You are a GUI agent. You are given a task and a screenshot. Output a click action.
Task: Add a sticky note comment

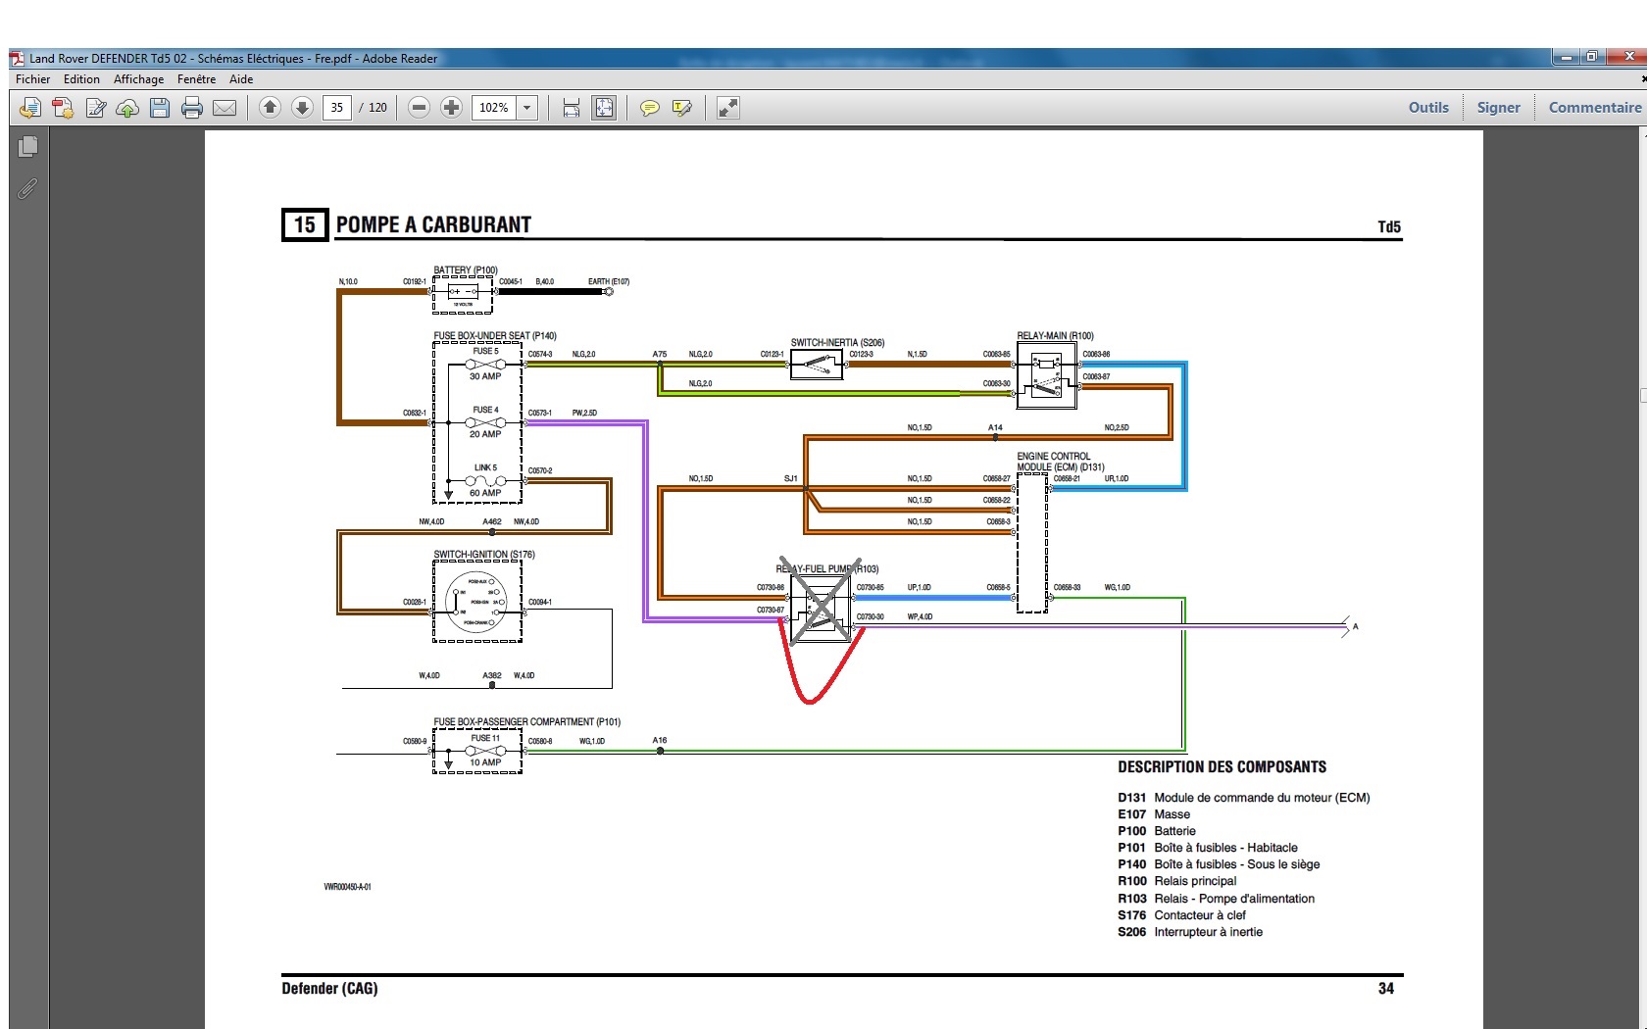649,108
